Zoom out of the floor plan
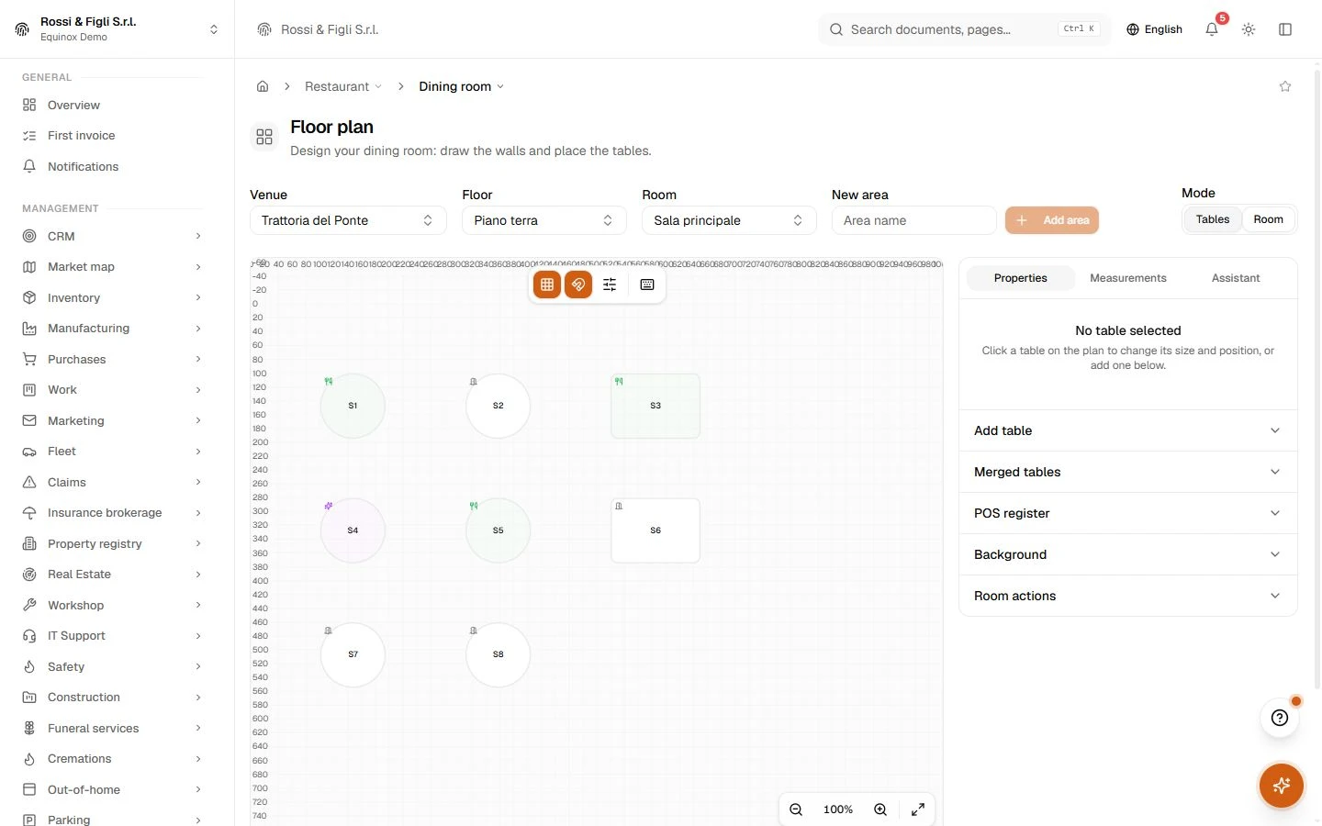1322x826 pixels. (796, 809)
